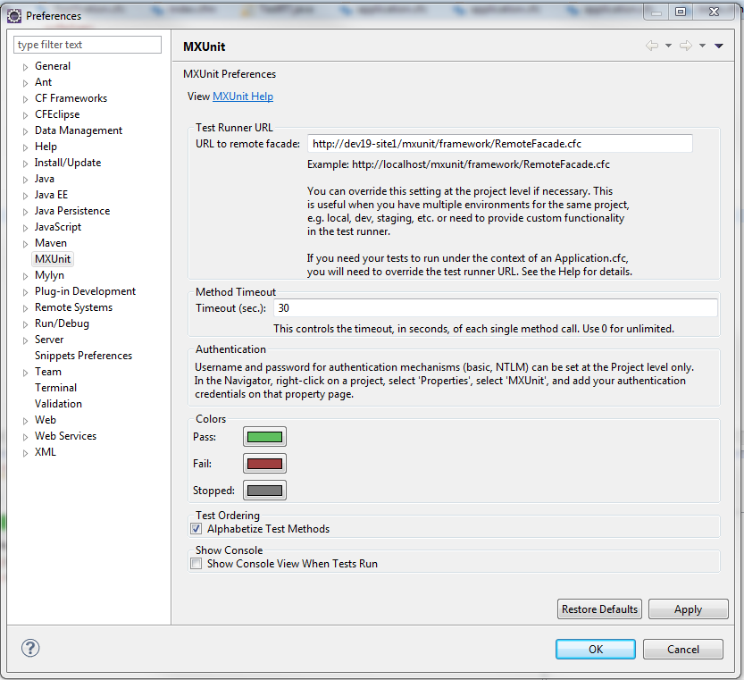The image size is (744, 680).
Task: Select MXUnit in preferences tree
Action: [53, 259]
